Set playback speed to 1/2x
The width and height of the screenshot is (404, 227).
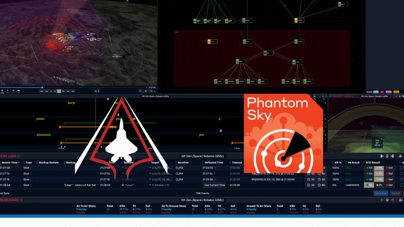tap(47, 91)
